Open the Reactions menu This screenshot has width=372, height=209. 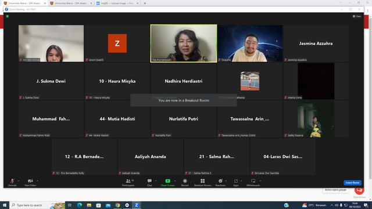pyautogui.click(x=220, y=182)
